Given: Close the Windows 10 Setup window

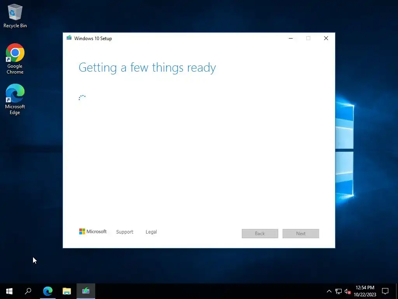Looking at the screenshot, I should coord(326,38).
